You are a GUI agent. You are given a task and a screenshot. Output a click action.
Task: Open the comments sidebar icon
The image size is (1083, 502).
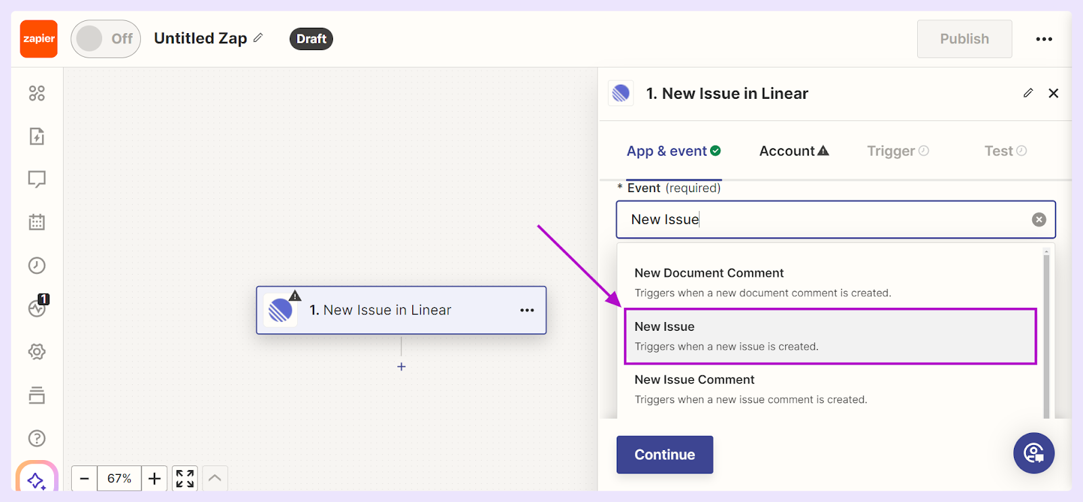(37, 179)
